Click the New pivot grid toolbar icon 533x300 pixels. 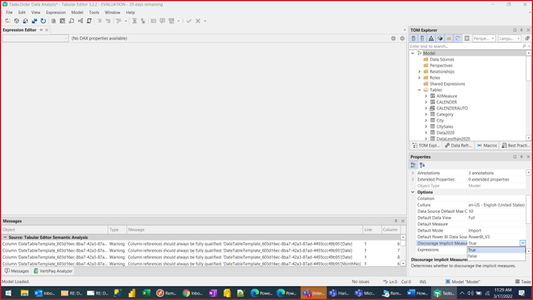point(62,21)
